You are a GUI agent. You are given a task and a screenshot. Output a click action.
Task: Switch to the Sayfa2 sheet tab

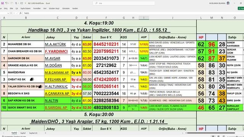(x=14, y=133)
